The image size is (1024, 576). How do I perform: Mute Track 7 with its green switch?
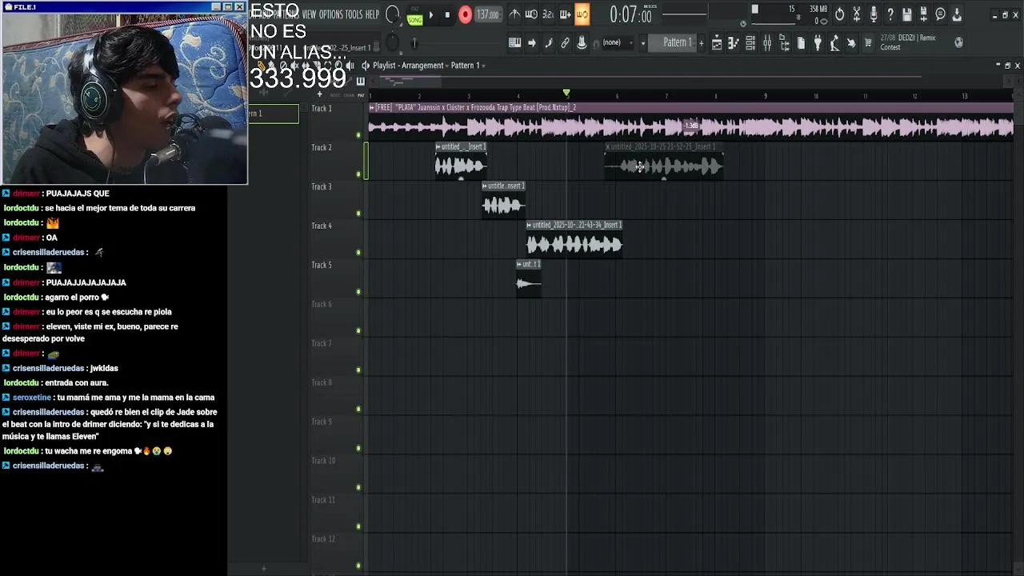[x=358, y=370]
